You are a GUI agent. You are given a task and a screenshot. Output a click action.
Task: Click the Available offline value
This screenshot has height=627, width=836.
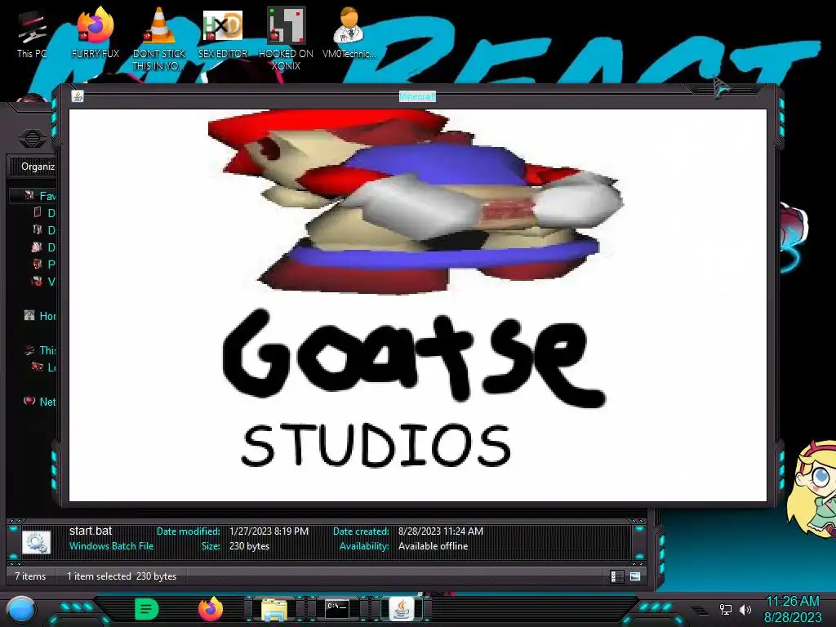(x=433, y=546)
